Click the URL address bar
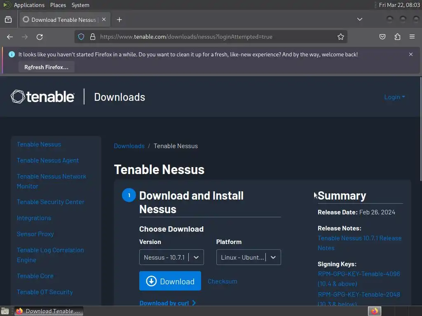The width and height of the screenshot is (422, 316). [x=210, y=37]
